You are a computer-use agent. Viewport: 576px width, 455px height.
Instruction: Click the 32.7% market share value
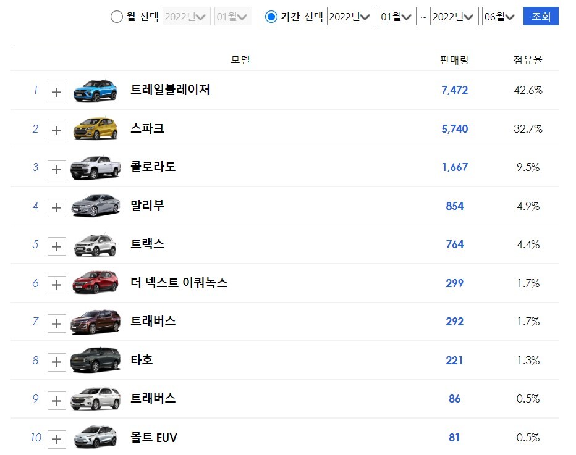click(528, 129)
